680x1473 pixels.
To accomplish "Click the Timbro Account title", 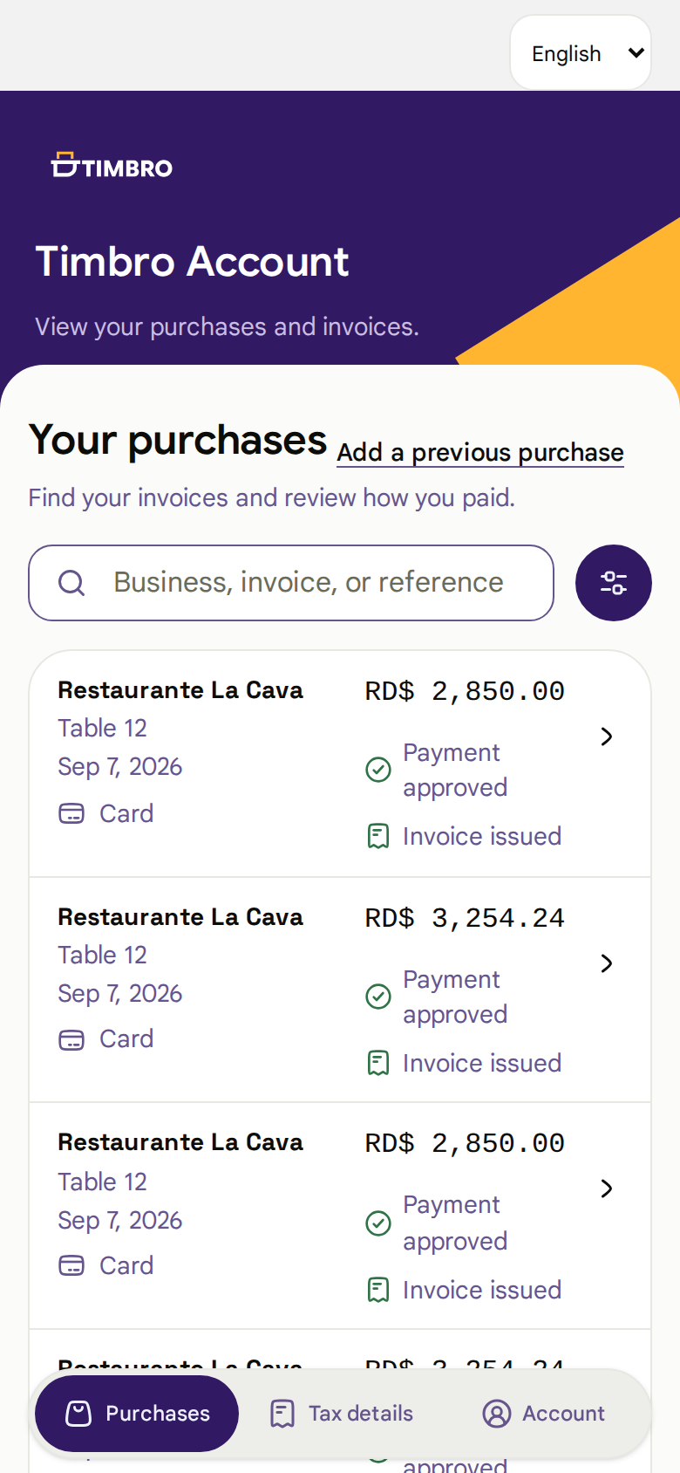I will point(192,261).
